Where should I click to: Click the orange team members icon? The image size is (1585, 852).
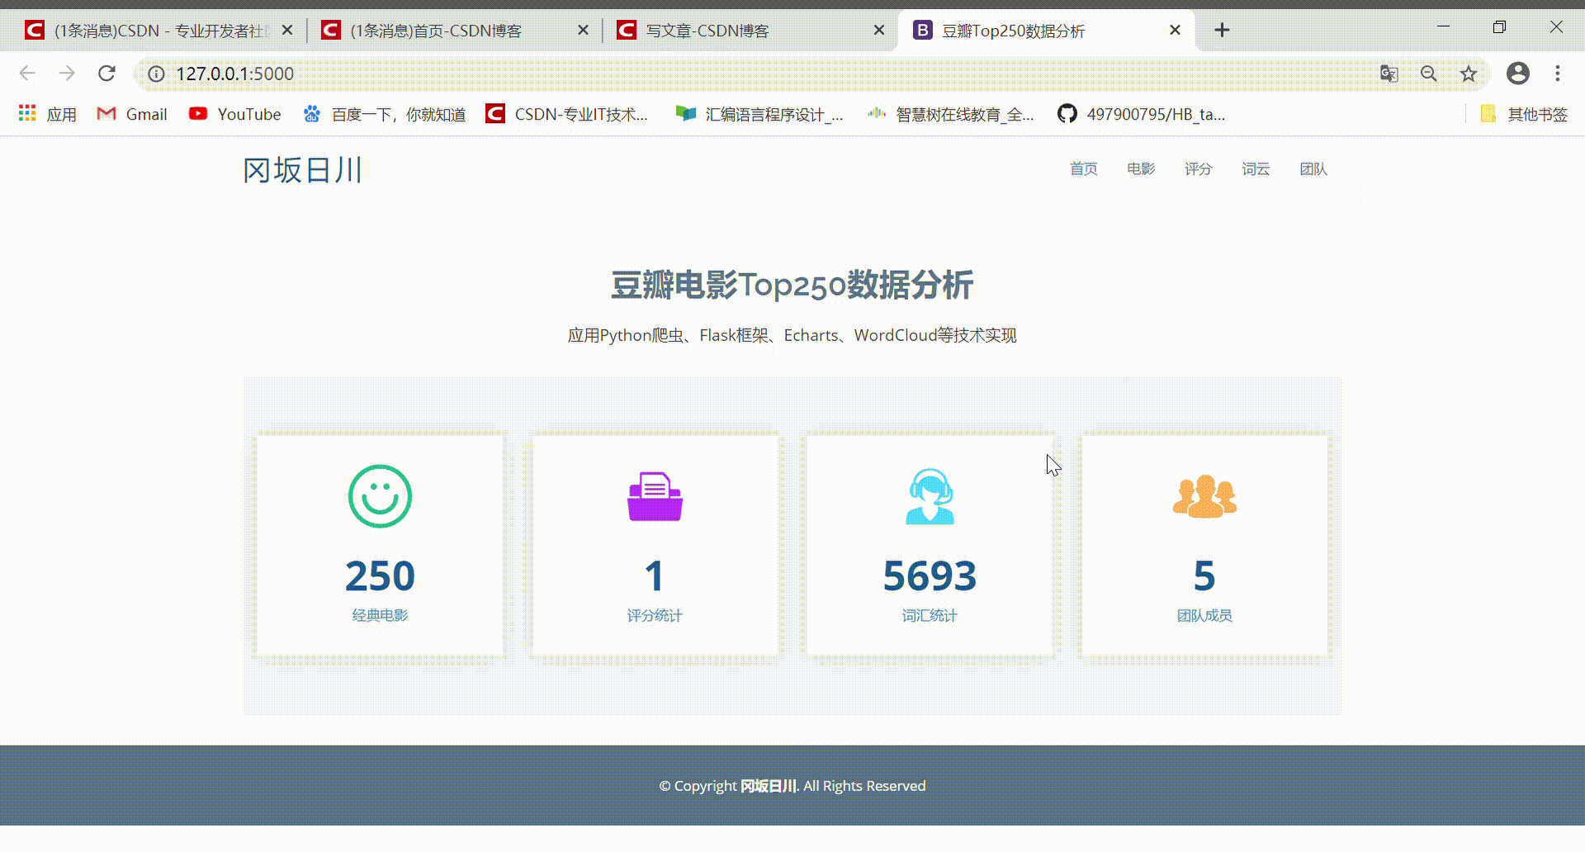(1204, 496)
